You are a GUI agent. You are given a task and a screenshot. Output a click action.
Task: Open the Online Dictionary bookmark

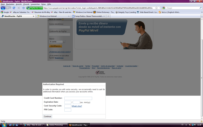pyautogui.click(x=104, y=12)
